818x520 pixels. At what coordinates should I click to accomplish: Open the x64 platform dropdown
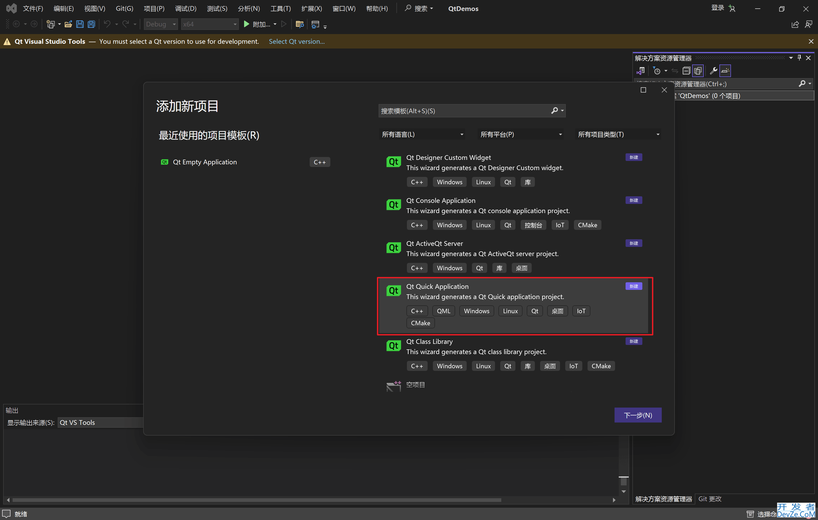pos(209,24)
